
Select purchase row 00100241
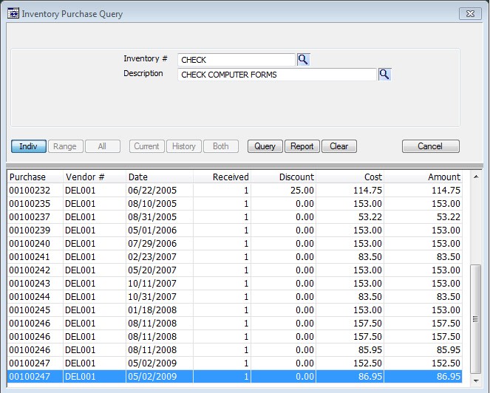(234, 257)
